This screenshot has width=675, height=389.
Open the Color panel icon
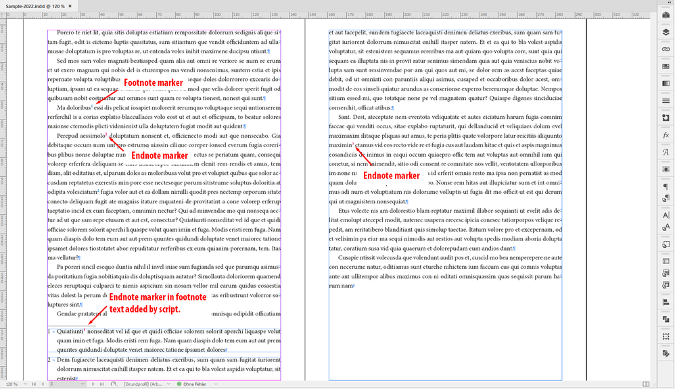pos(666,118)
